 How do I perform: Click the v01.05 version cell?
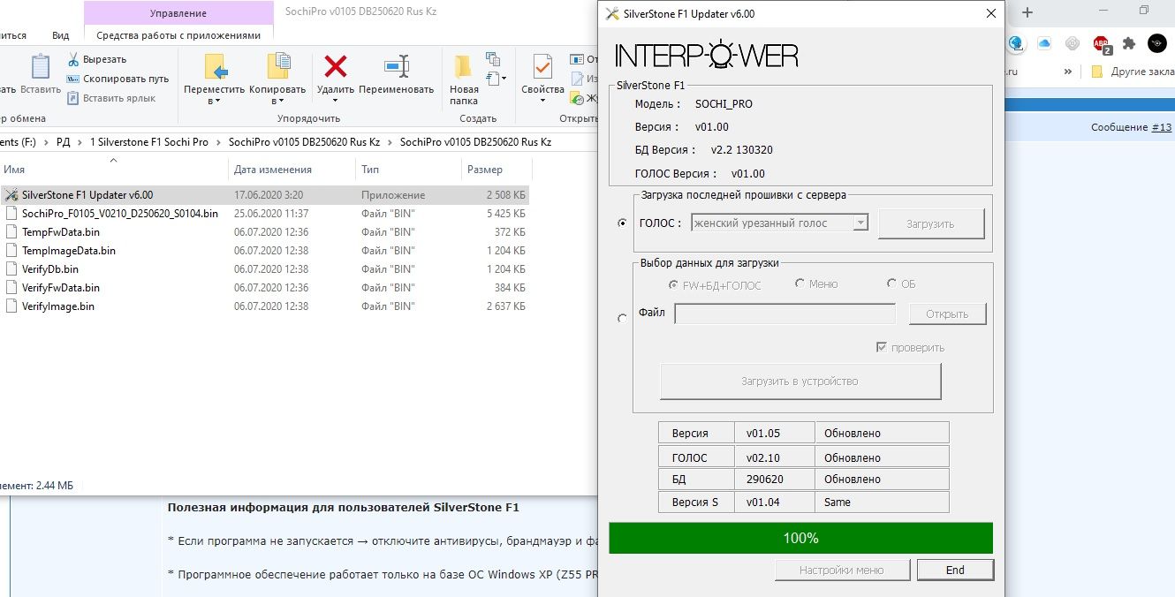(774, 433)
